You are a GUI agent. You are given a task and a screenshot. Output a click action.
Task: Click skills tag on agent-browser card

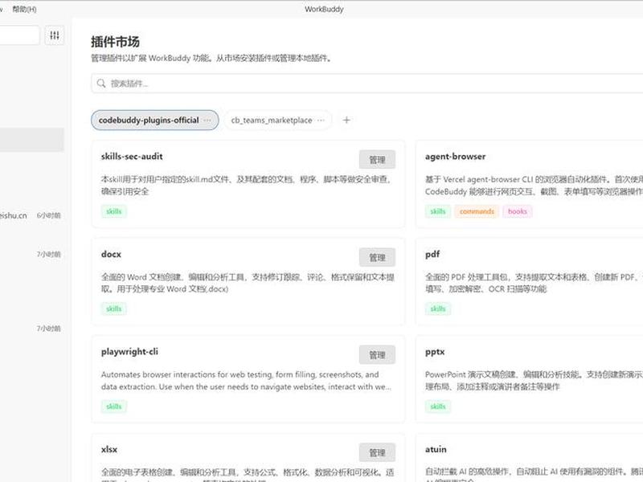438,211
